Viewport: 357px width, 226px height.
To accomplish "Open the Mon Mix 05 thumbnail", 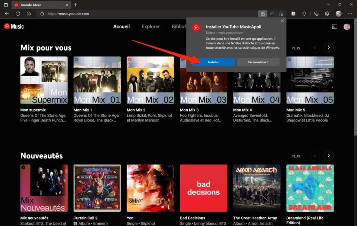I will tap(310, 80).
